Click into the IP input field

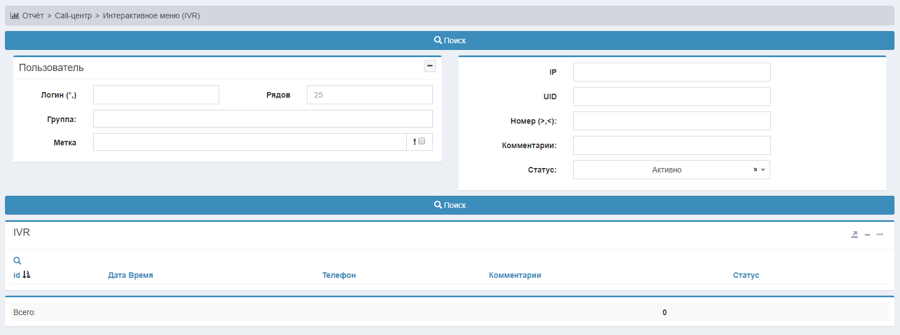pos(671,72)
